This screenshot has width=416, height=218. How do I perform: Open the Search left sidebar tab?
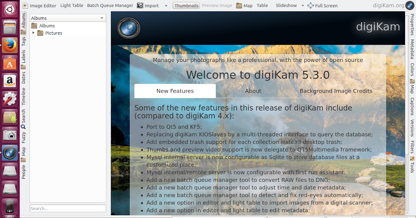pyautogui.click(x=23, y=119)
